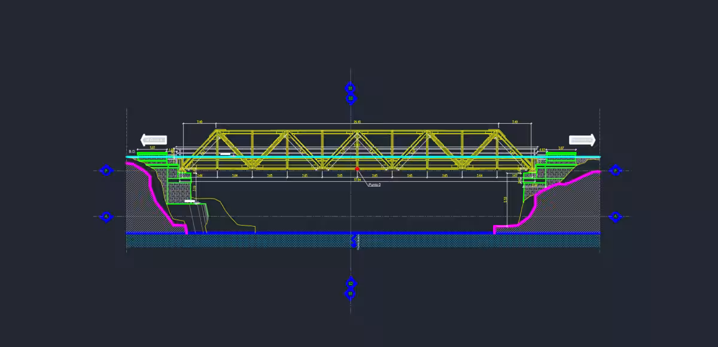This screenshot has width=718, height=347.
Task: Click the blue water level line
Action: pos(363,233)
